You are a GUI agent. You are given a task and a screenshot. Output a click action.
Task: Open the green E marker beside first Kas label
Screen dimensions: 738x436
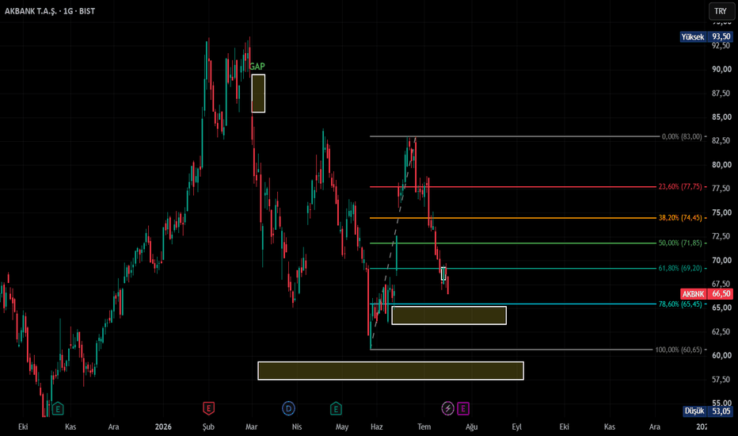(x=58, y=408)
